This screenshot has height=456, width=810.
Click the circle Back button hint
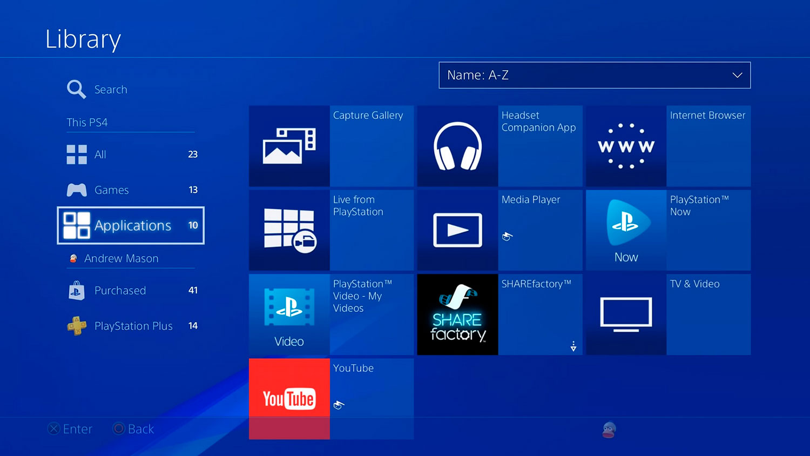pos(133,429)
